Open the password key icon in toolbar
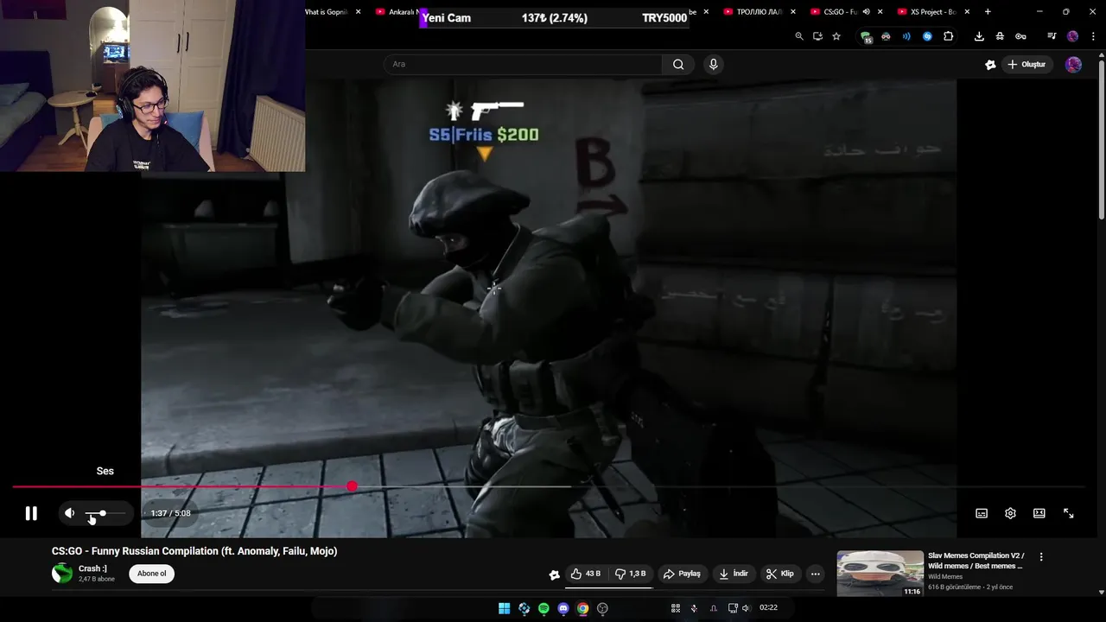The height and width of the screenshot is (622, 1106). [1020, 36]
